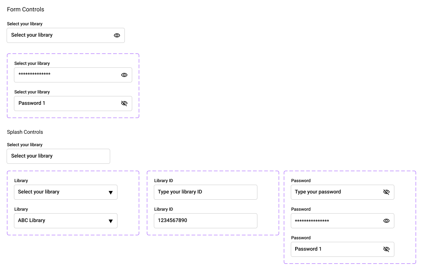Image resolution: width=423 pixels, height=277 pixels.
Task: Click eye icon in topmost Form Controls field
Action: pos(117,36)
